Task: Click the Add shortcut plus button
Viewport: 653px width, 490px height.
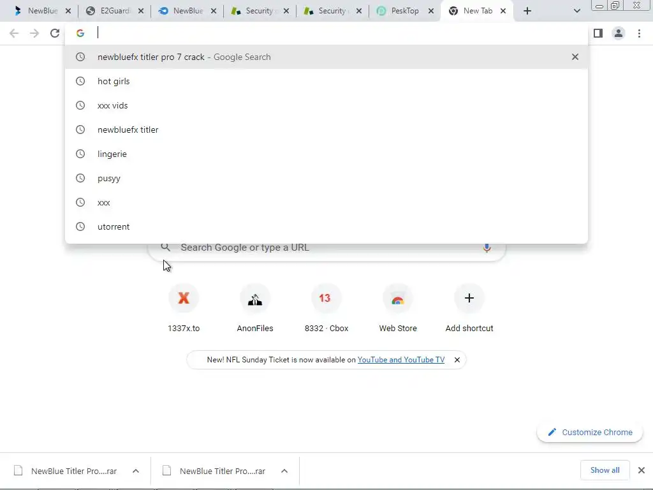Action: pos(469,298)
